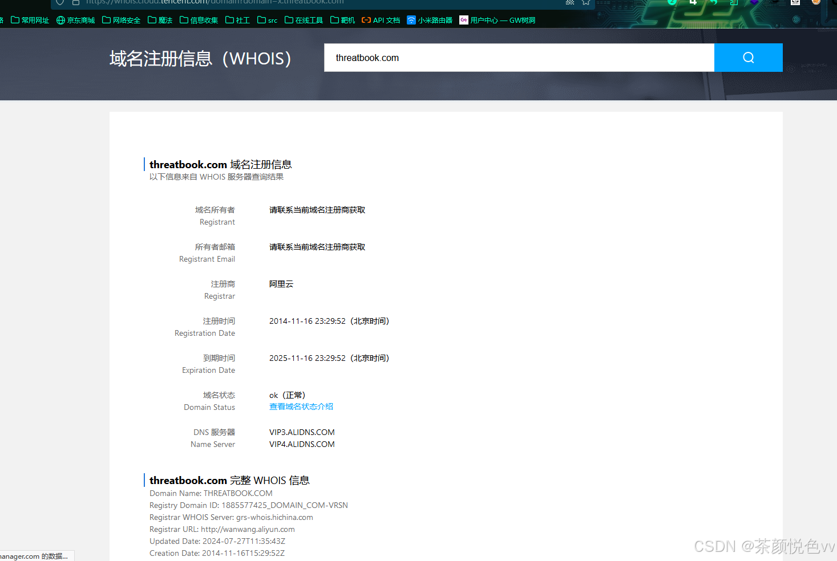Open the 信息收集 bookmarks folder

(199, 20)
